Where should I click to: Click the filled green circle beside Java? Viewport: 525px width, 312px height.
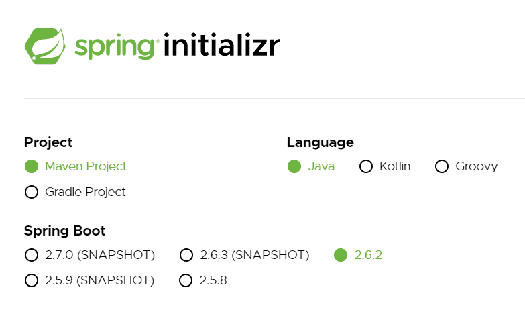[294, 166]
